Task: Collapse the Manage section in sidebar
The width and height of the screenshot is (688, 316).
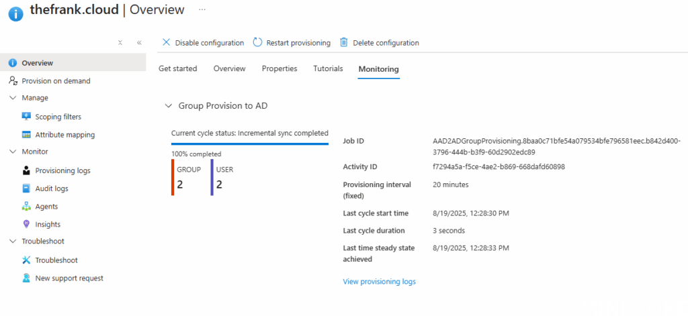Action: 13,98
